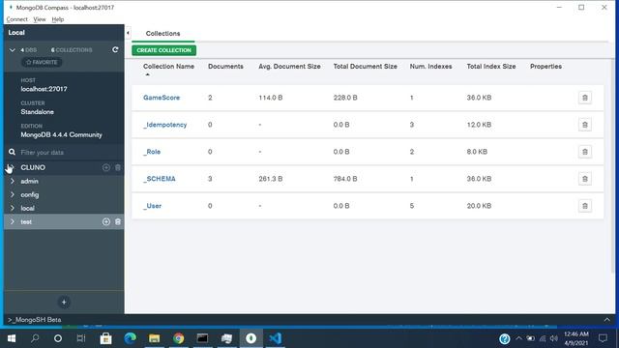Open Task View from taskbar
The width and height of the screenshot is (619, 348).
tap(81, 338)
